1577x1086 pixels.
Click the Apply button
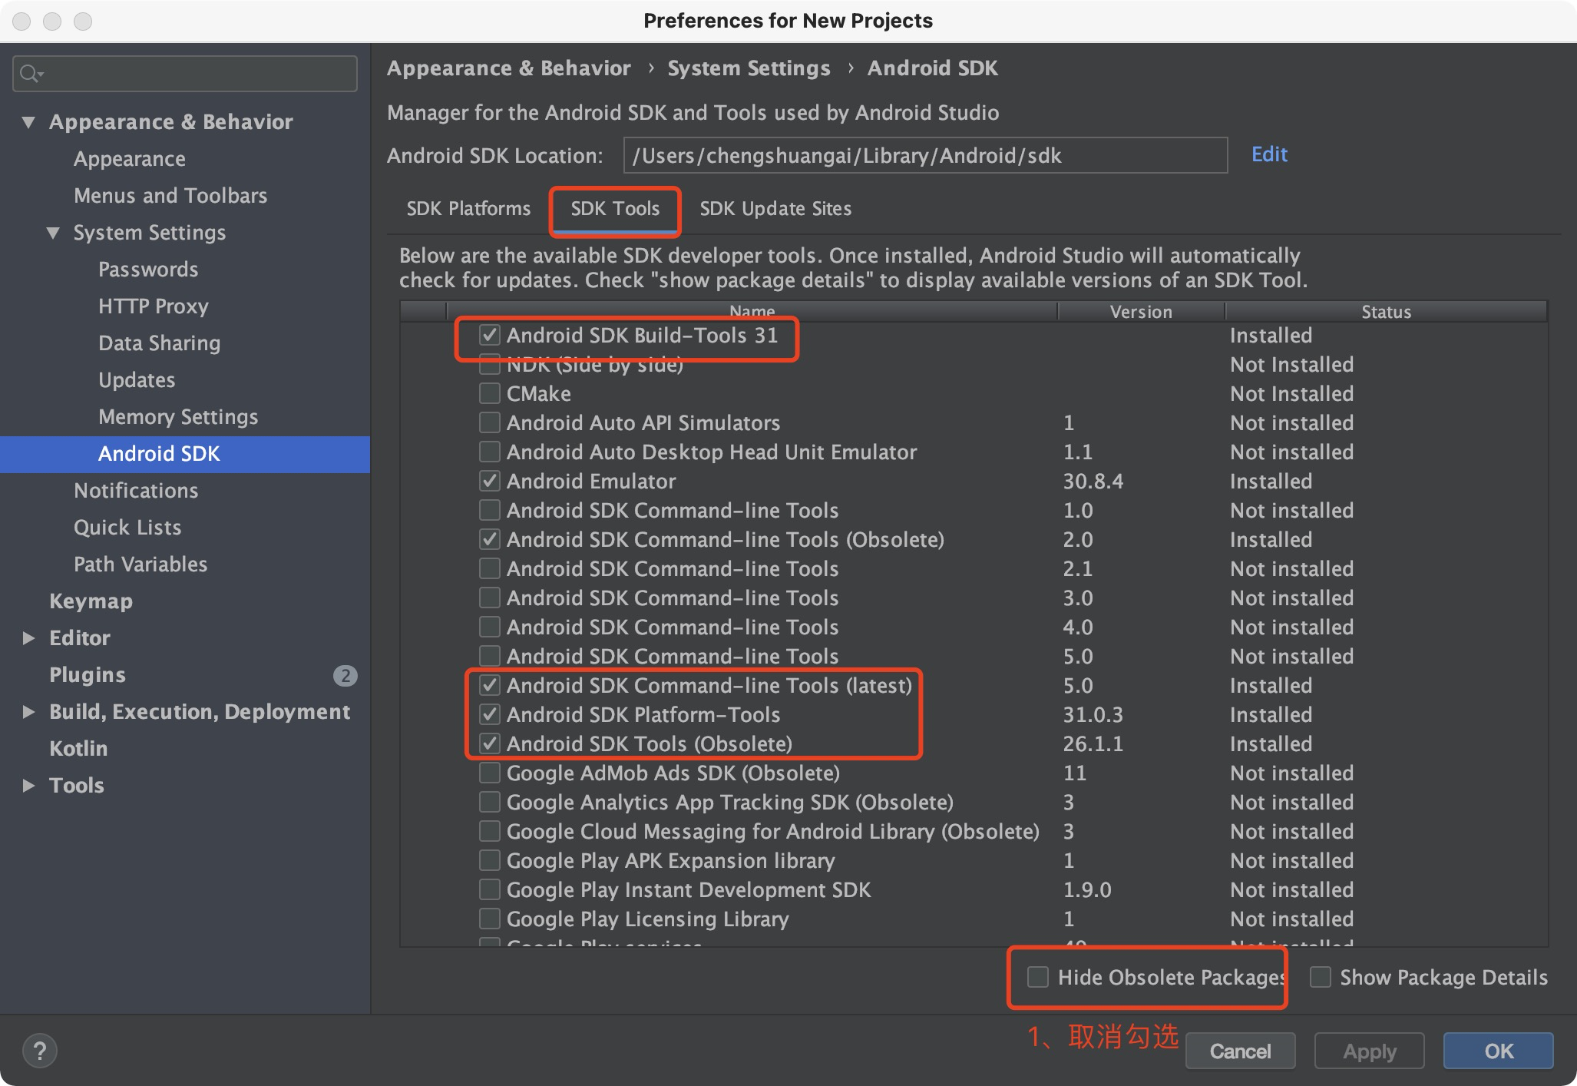1369,1051
